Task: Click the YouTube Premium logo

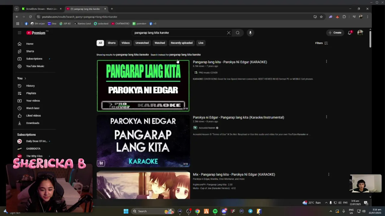Action: tap(36, 33)
